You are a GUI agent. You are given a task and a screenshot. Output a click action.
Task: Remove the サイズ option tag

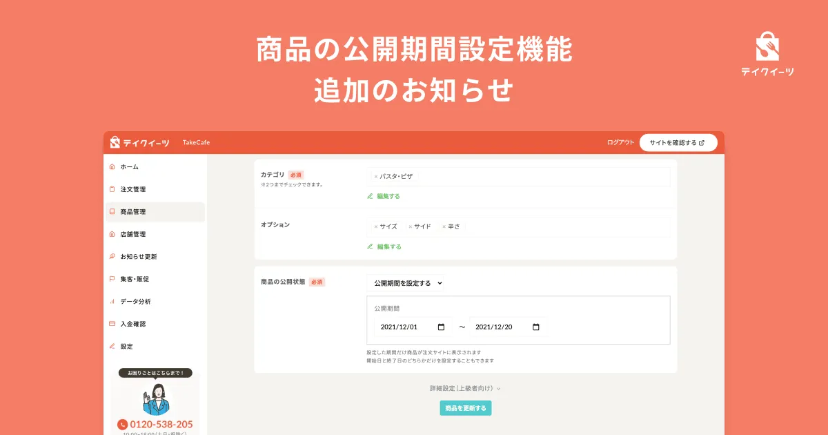click(376, 226)
